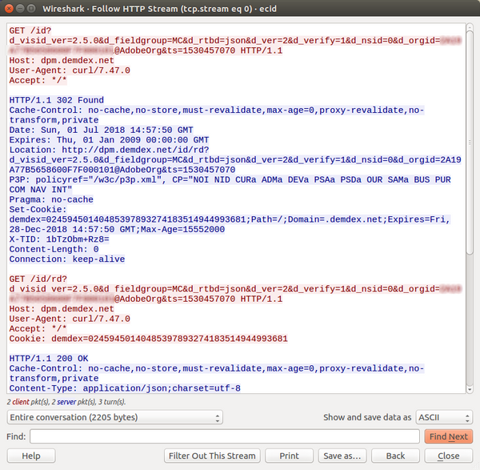Screen dimensions: 480x470
Task: Click the Close button at bottom
Action: [x=449, y=456]
